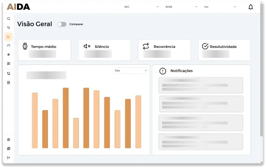Open the topmost notification card
The image size is (266, 168).
point(201,85)
